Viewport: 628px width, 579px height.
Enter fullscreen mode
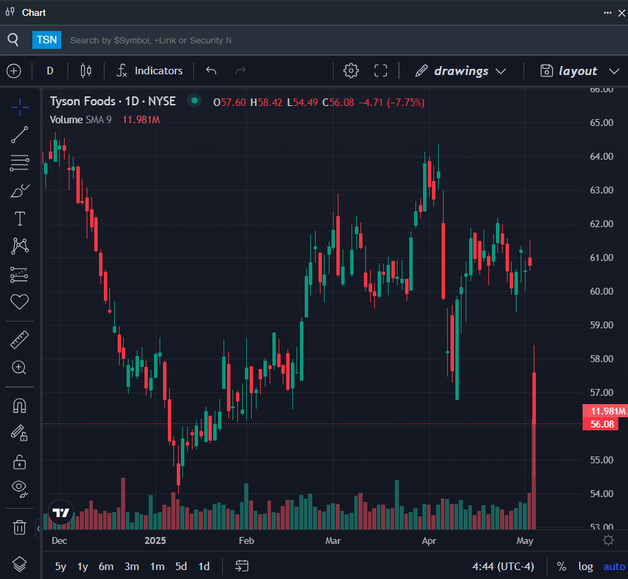coord(380,71)
